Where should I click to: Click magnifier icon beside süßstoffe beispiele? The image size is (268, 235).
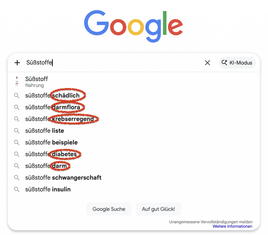(x=17, y=142)
